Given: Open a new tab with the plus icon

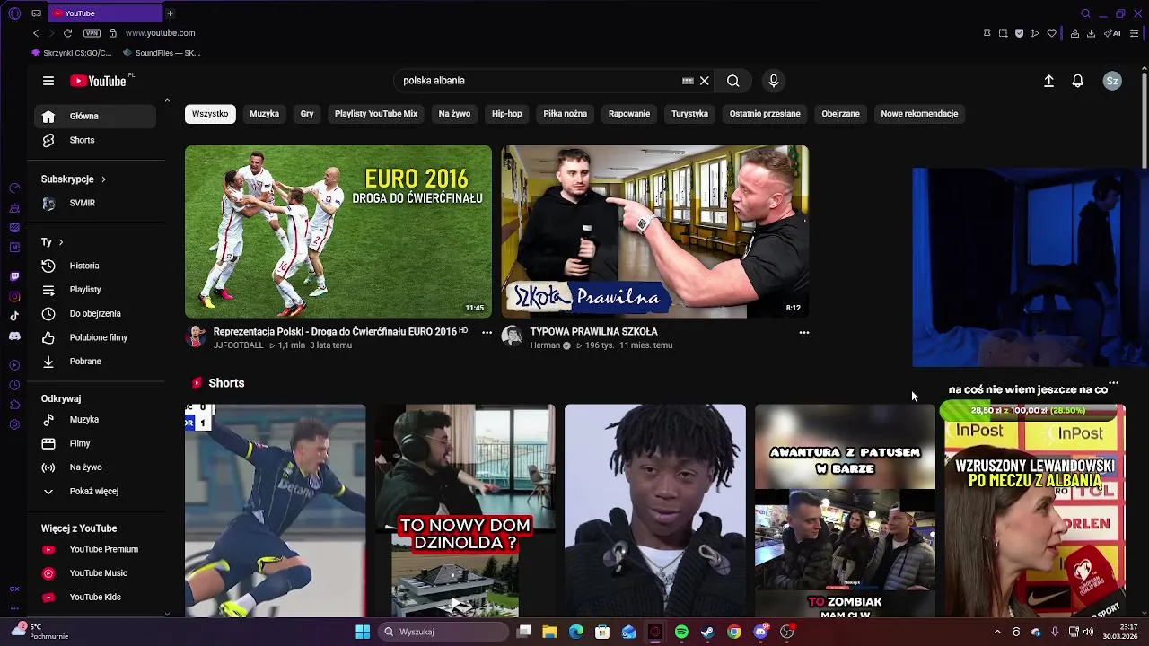Looking at the screenshot, I should point(170,13).
